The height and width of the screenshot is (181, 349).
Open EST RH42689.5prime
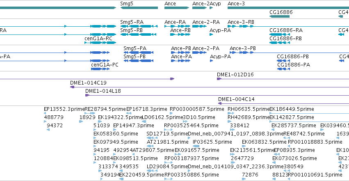[249, 117]
